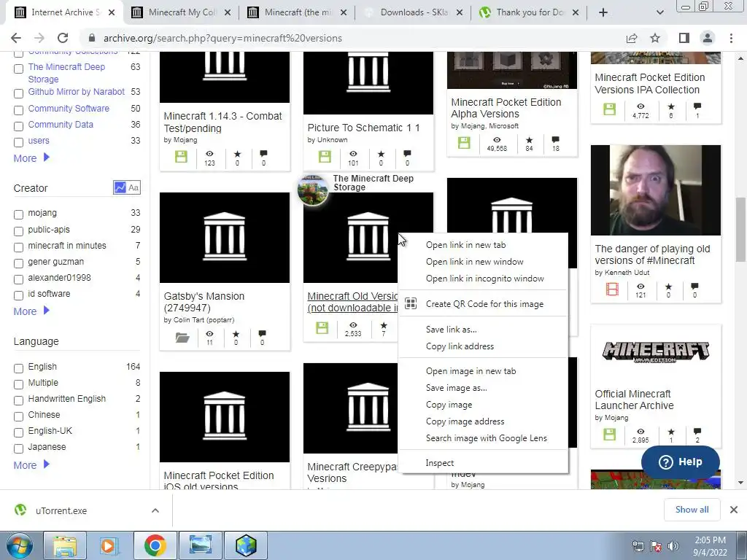Viewport: 747px width, 560px height.
Task: Click the Help button
Action: (x=681, y=462)
